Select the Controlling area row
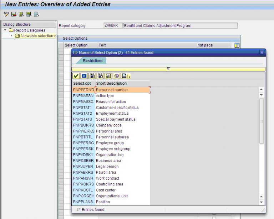This screenshot has height=219, width=274. pos(111,184)
